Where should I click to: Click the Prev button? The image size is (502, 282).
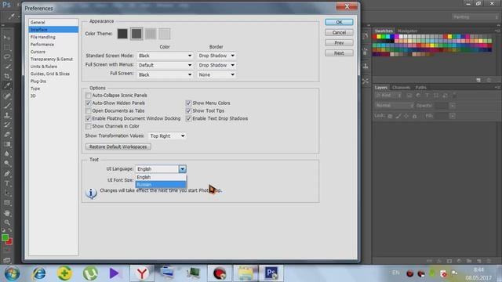(339, 43)
